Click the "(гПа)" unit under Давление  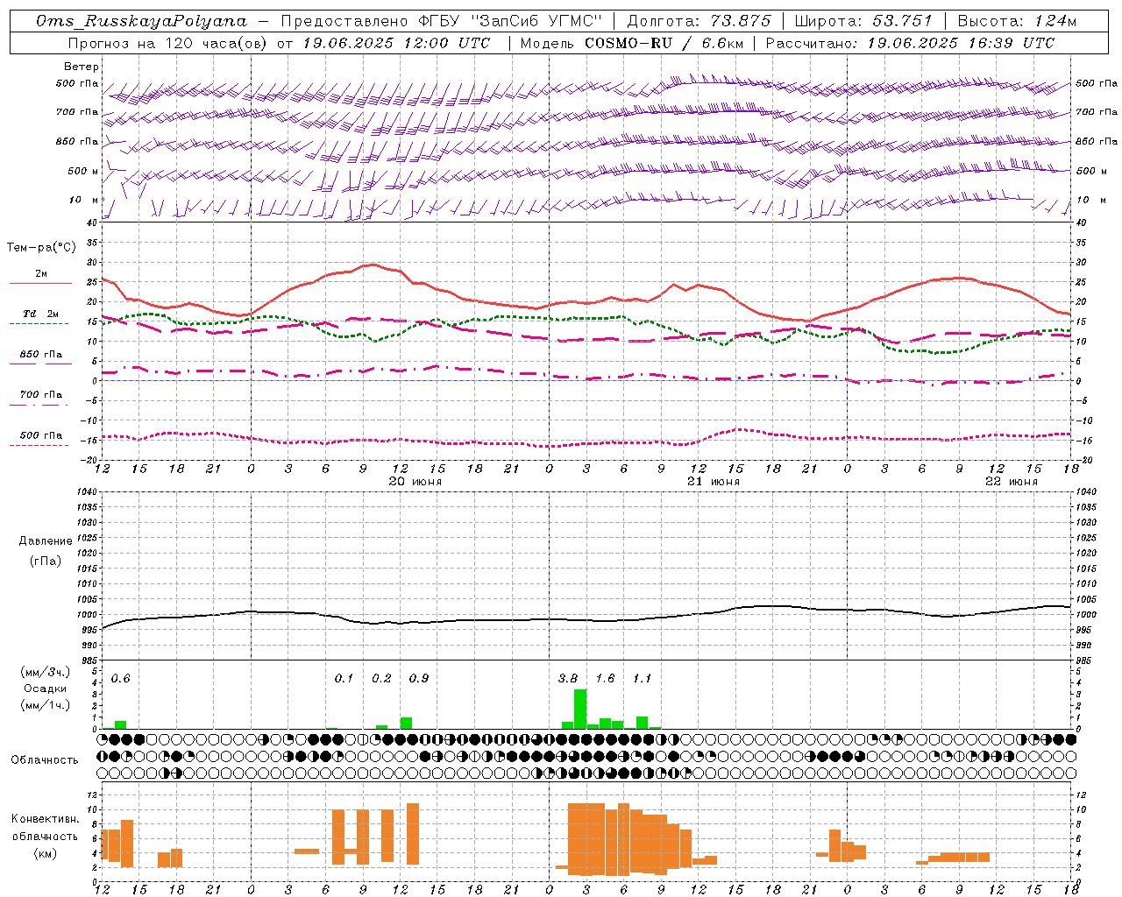(x=46, y=562)
